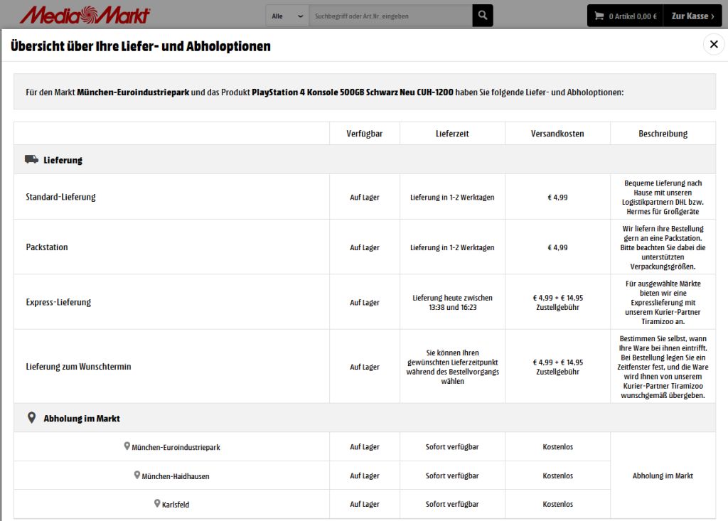Screen dimensions: 728x521
Task: Click the 'Standard-Lieferung' row label
Action: [61, 197]
